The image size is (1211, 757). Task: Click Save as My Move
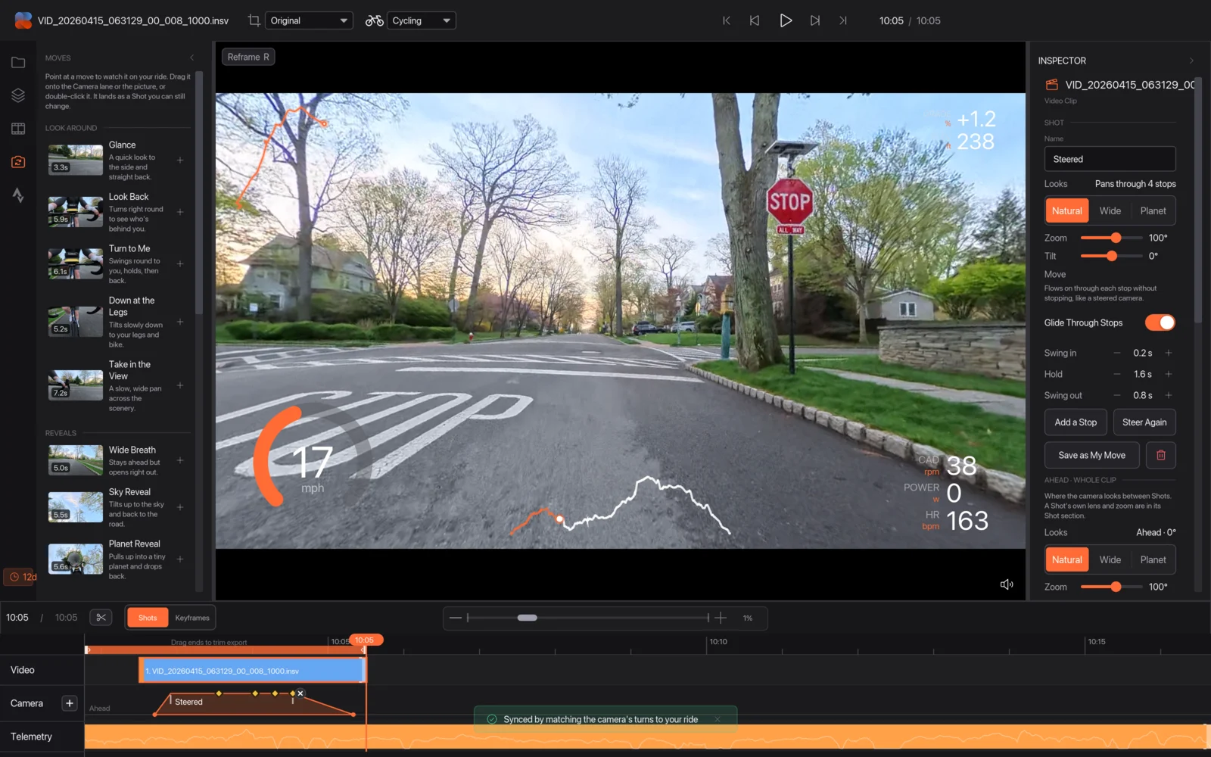[1091, 455]
